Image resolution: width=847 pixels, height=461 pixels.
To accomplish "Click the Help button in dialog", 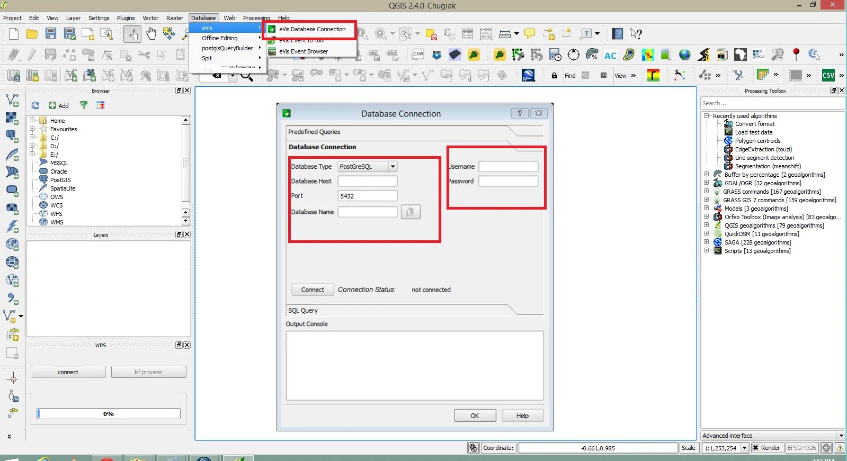I will (x=522, y=415).
